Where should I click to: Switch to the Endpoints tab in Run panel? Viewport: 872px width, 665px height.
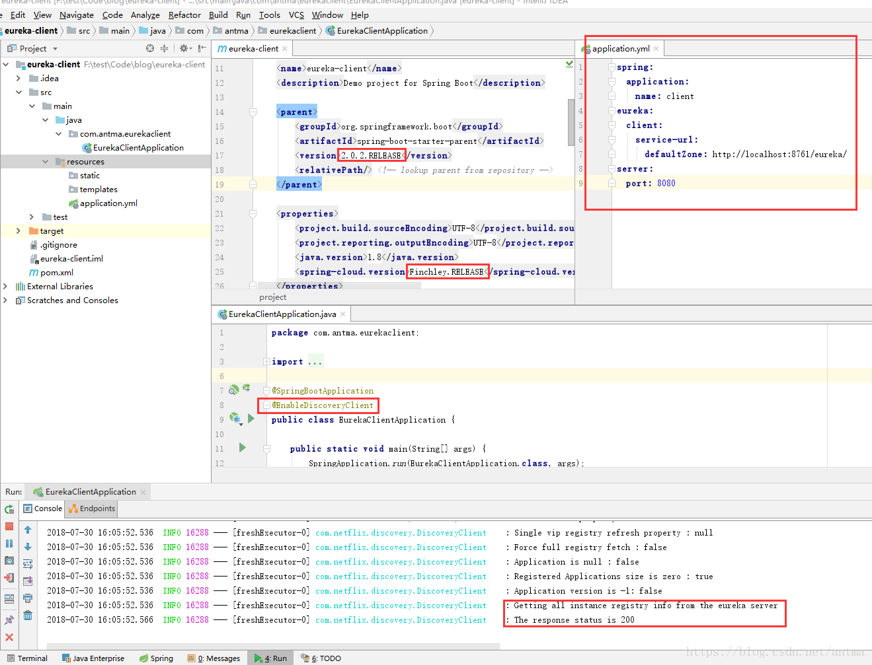tap(92, 508)
